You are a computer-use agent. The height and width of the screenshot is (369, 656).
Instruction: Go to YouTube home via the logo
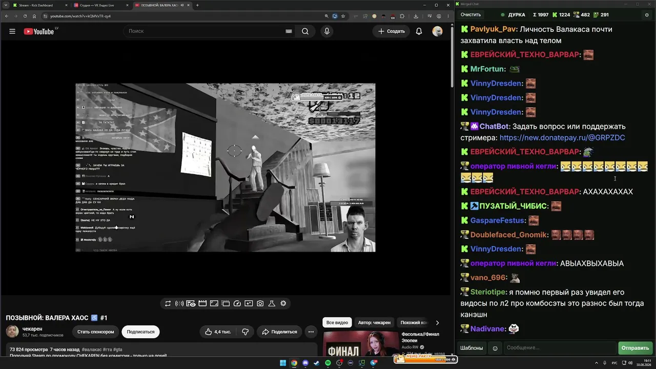click(x=38, y=31)
